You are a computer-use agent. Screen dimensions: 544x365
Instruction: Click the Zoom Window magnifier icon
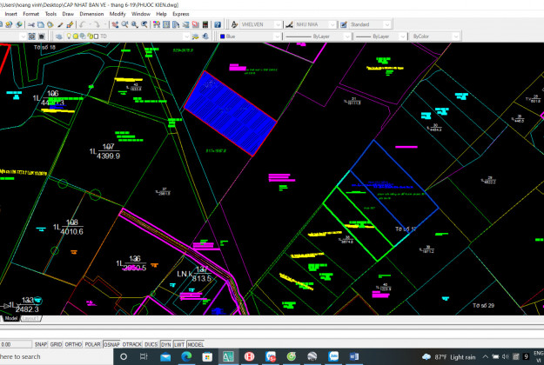pyautogui.click(x=135, y=24)
